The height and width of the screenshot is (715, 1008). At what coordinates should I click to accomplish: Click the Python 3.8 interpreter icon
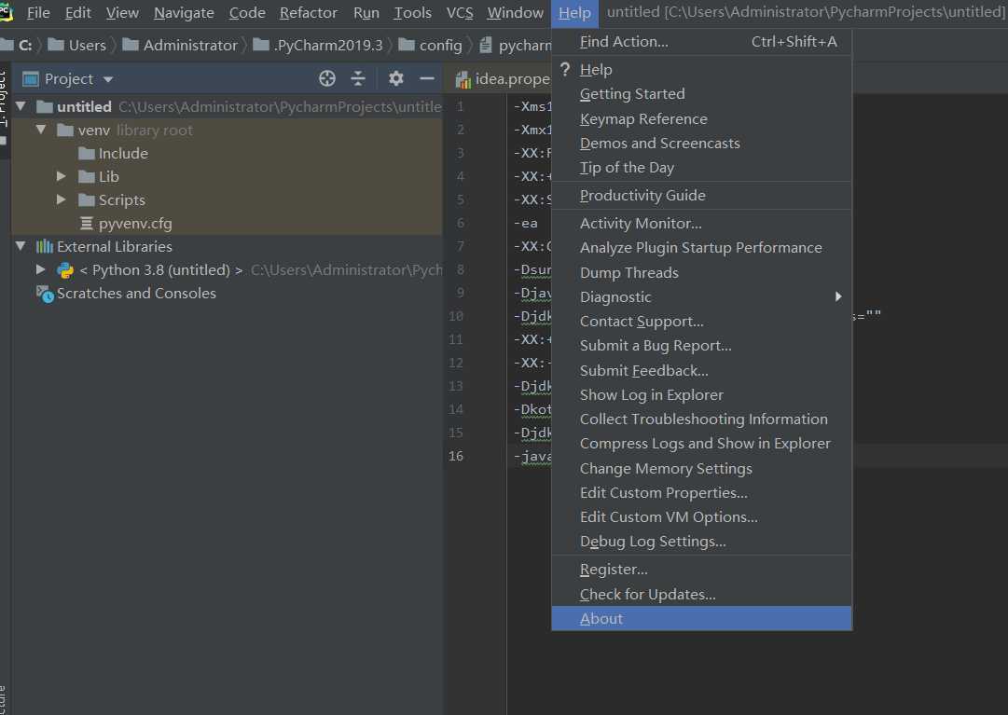coord(65,270)
